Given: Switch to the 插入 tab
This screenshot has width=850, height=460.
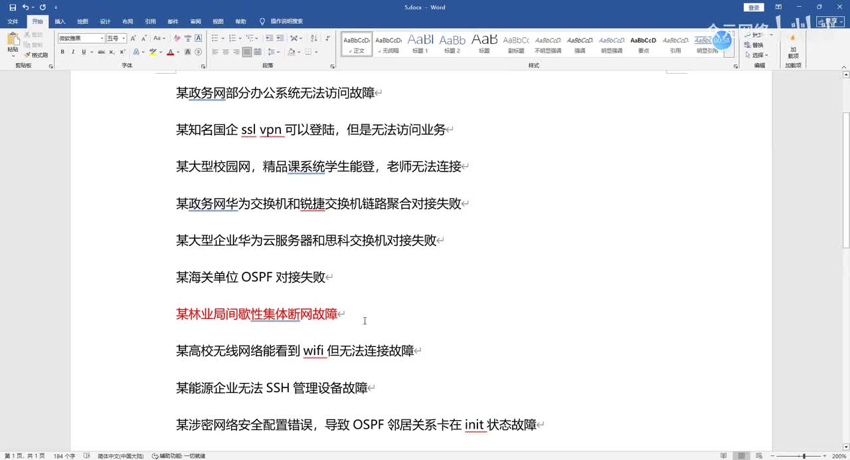Looking at the screenshot, I should (60, 21).
